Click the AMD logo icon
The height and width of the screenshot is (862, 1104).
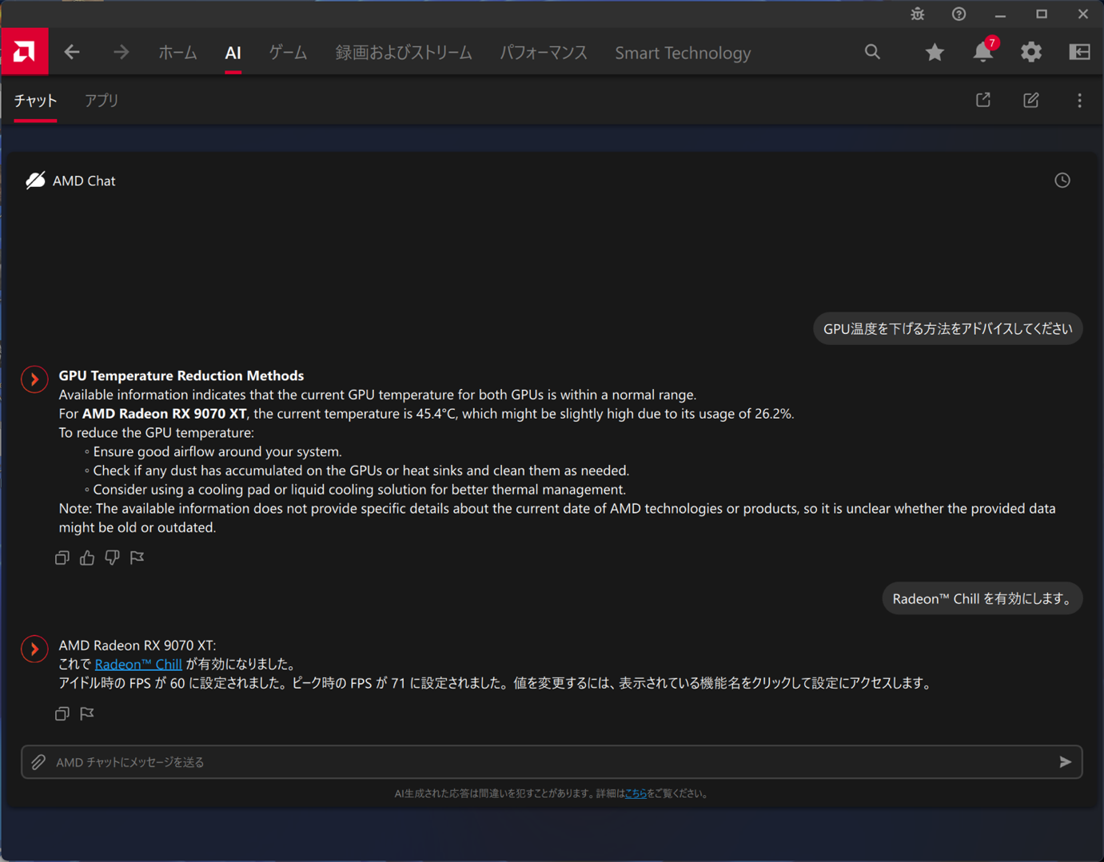tap(24, 52)
